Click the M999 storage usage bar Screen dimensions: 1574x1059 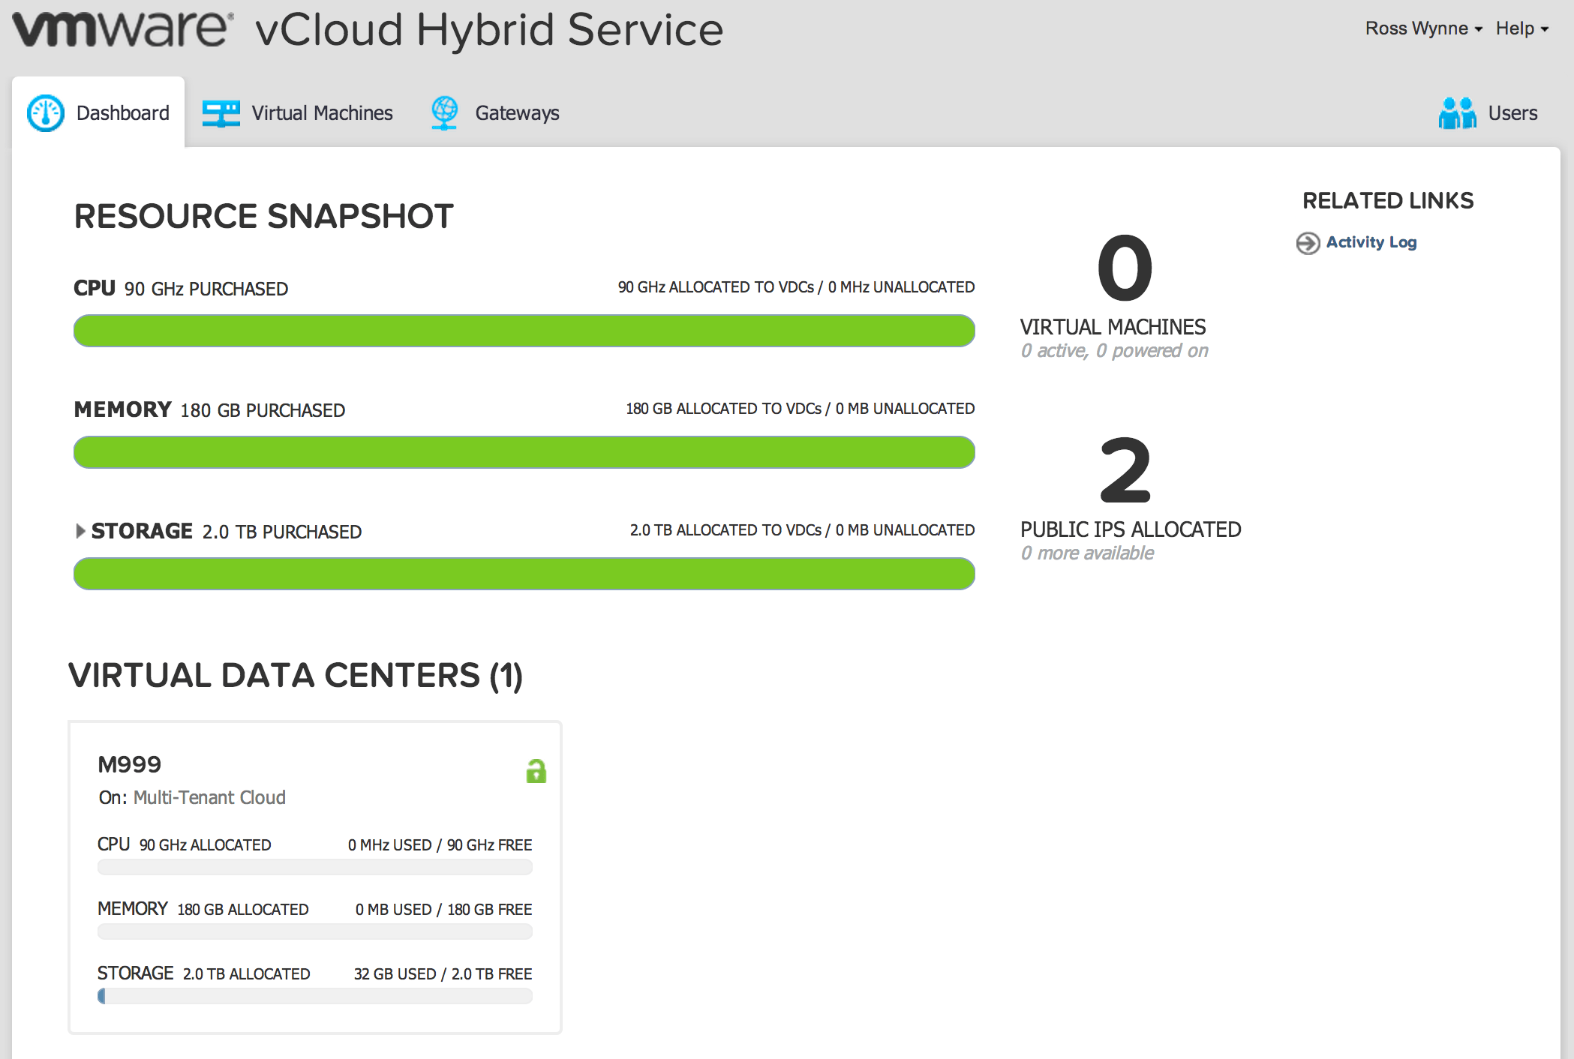click(315, 996)
